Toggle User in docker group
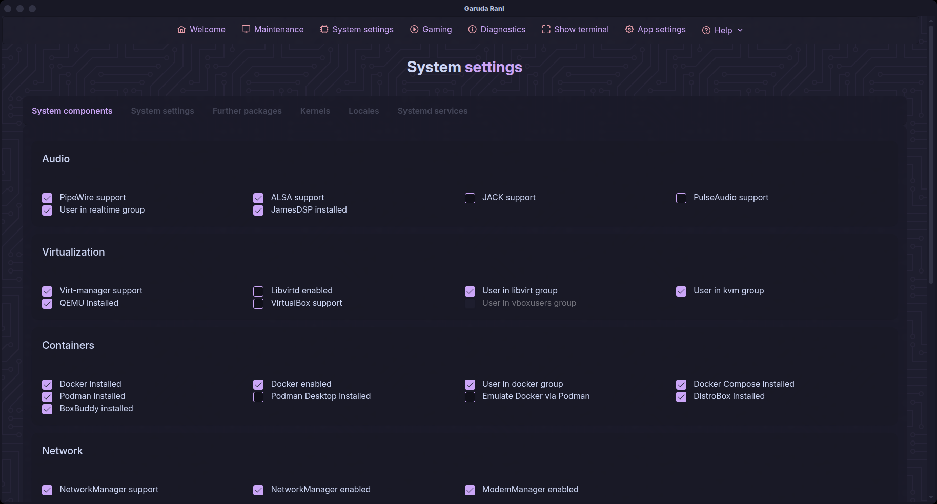This screenshot has width=937, height=504. (x=470, y=385)
